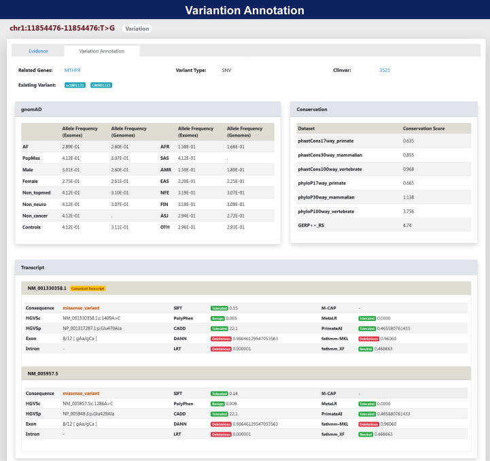Select phastCons17way_primate score 0.635
490x461 pixels.
point(408,141)
